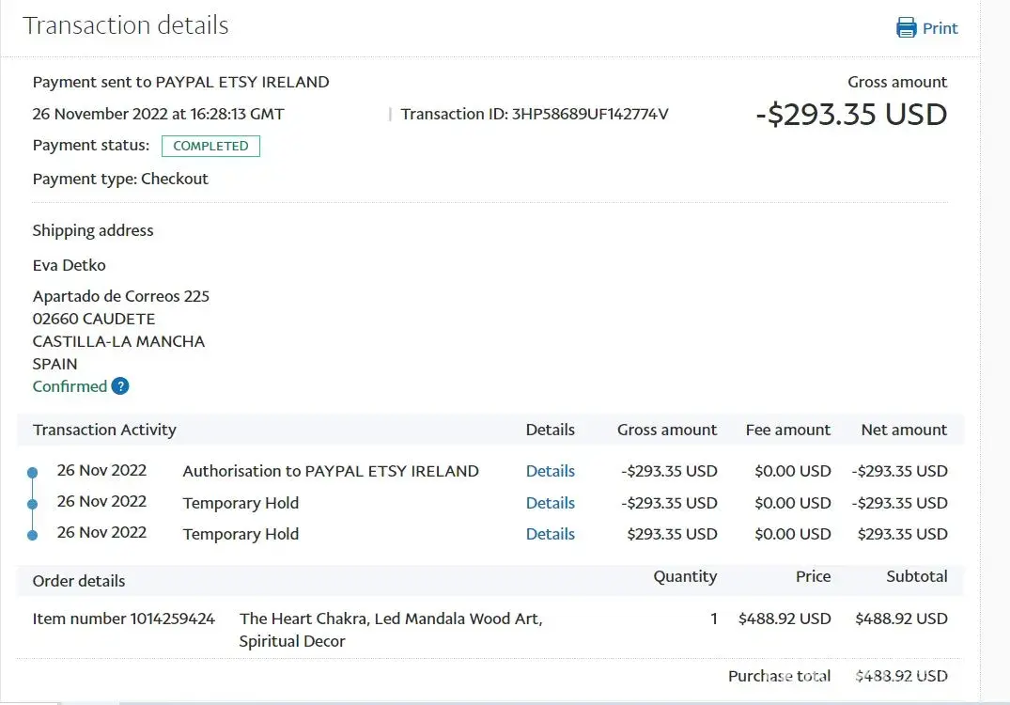Click the printer icon

point(906,28)
